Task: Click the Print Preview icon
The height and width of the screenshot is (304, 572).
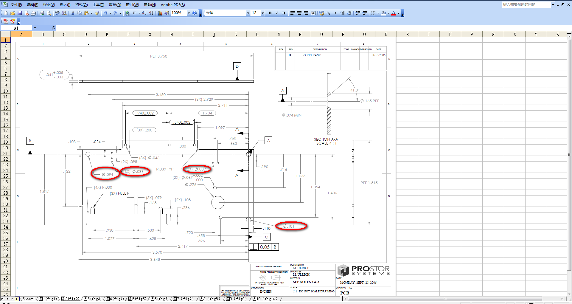Action: pyautogui.click(x=49, y=13)
